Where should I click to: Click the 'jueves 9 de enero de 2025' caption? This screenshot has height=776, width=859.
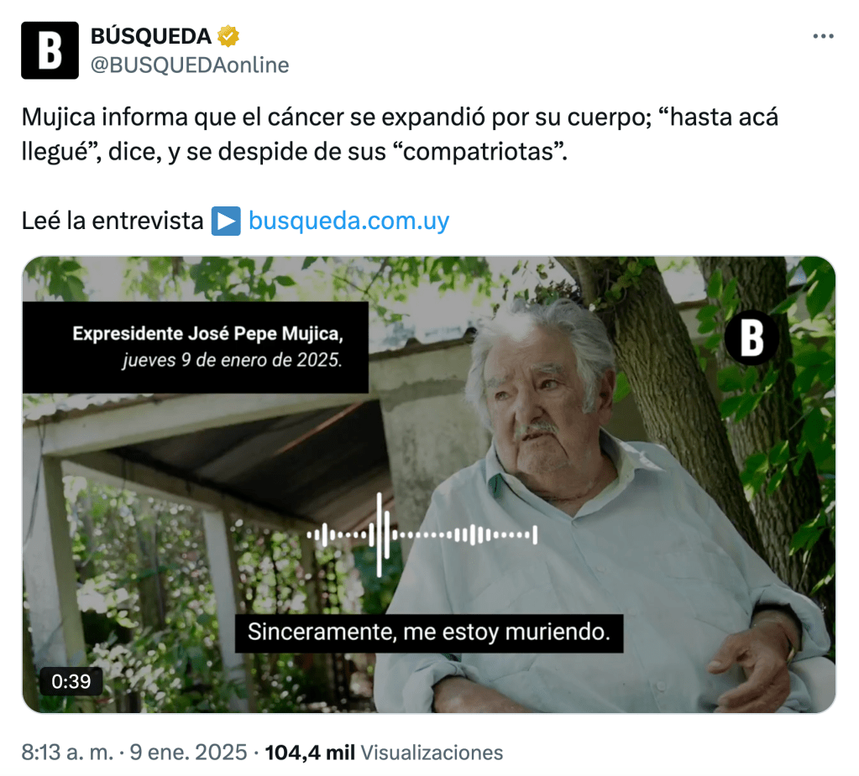(x=233, y=360)
